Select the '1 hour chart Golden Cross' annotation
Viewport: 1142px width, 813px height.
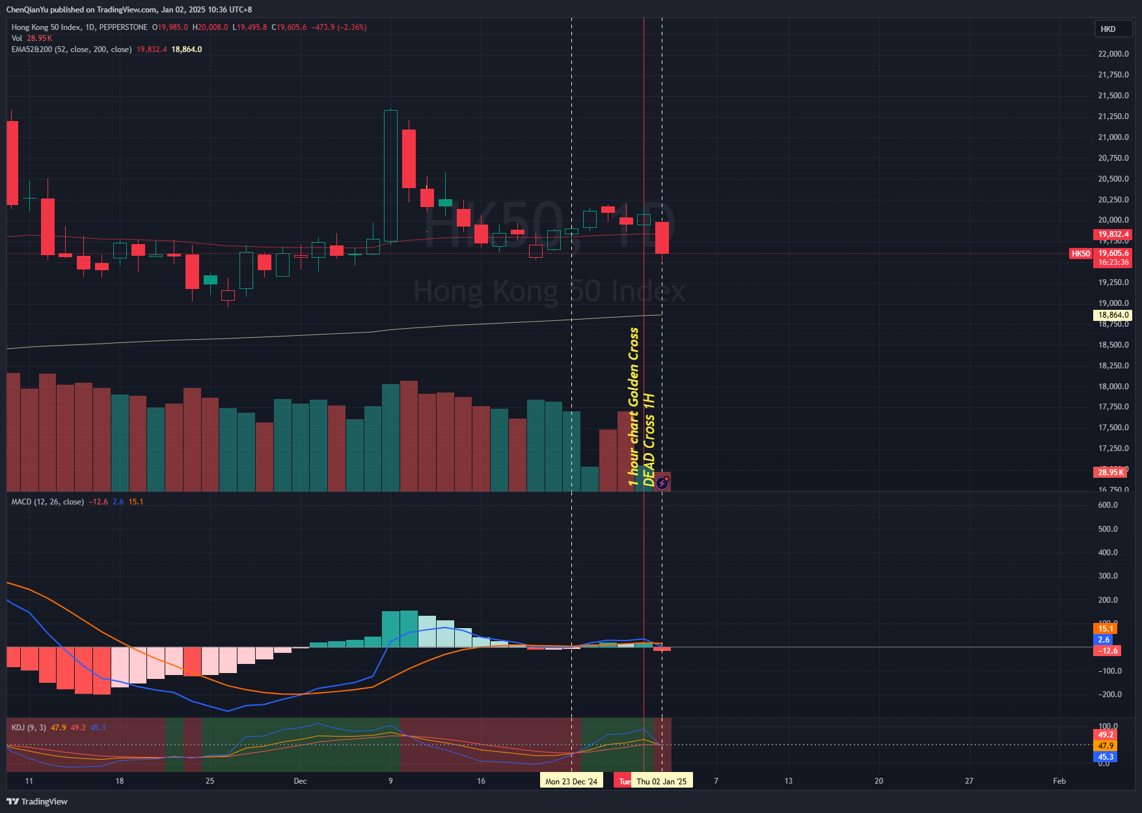point(633,407)
